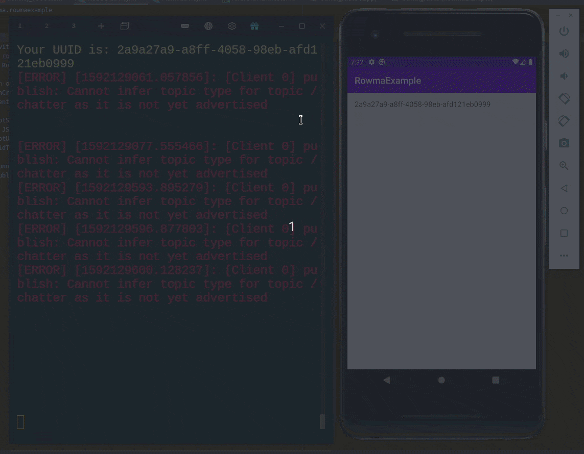The height and width of the screenshot is (454, 584).
Task: Click the terminal scrollbar thumb
Action: pos(322,422)
